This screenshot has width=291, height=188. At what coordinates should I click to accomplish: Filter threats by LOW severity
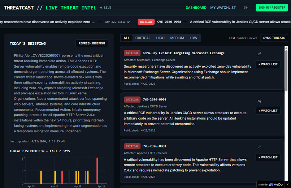[194, 38]
